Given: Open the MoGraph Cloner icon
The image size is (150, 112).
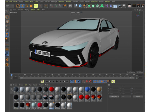Looking at the screenshot, I should (102, 6).
